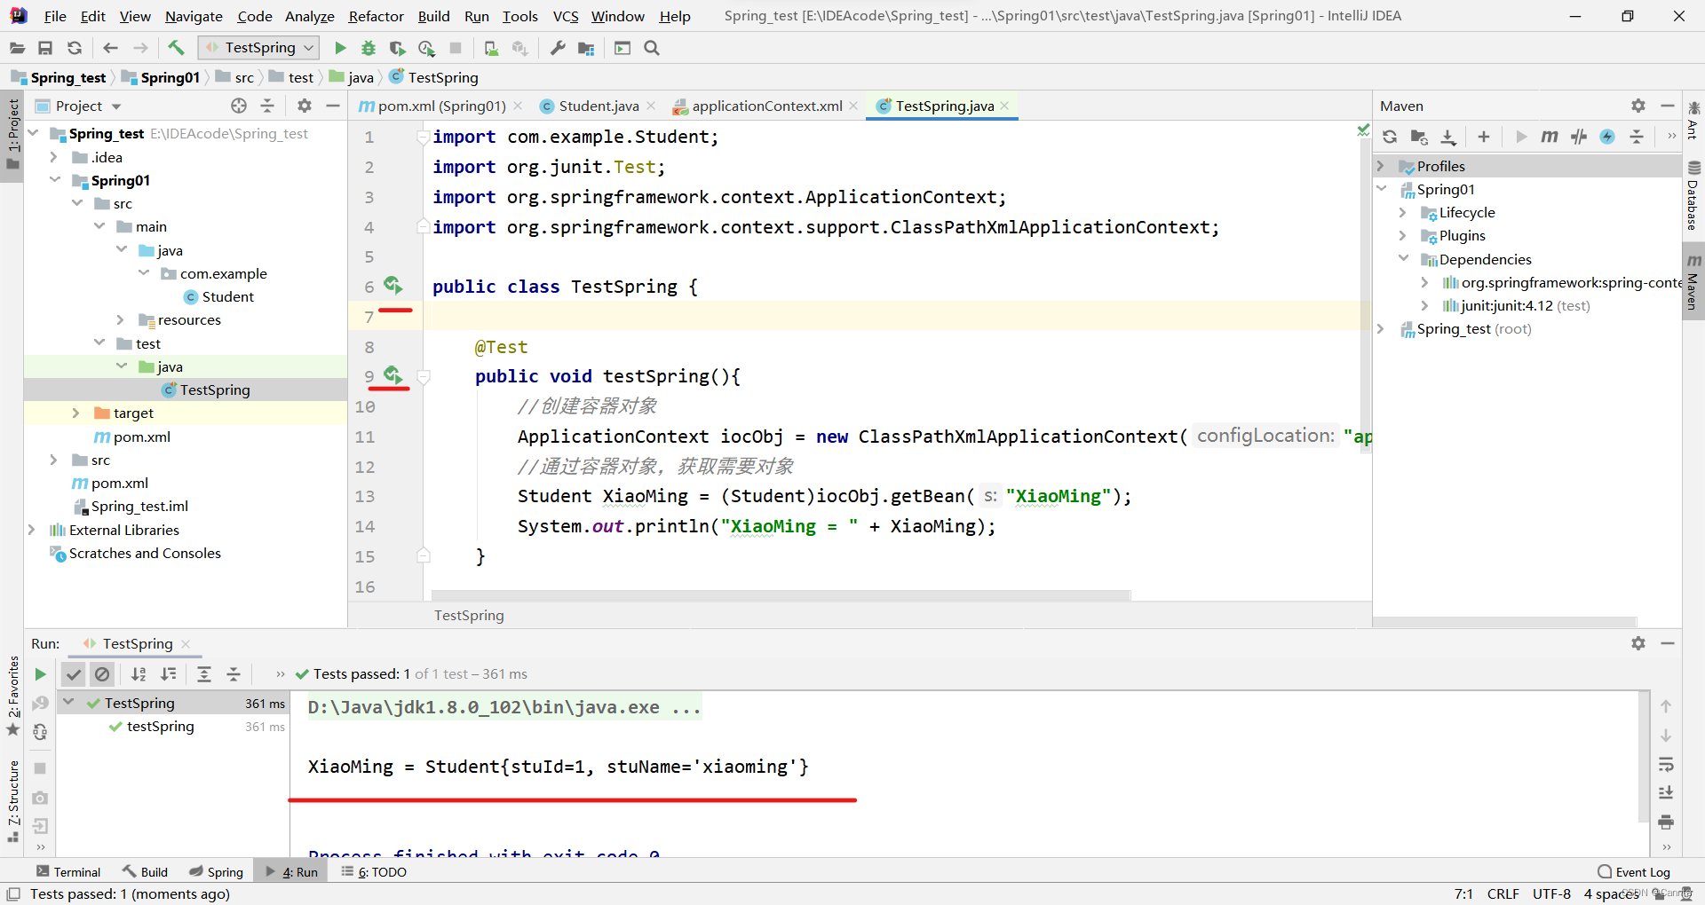Click the Build project hammer icon
This screenshot has height=905, width=1705.
(176, 48)
